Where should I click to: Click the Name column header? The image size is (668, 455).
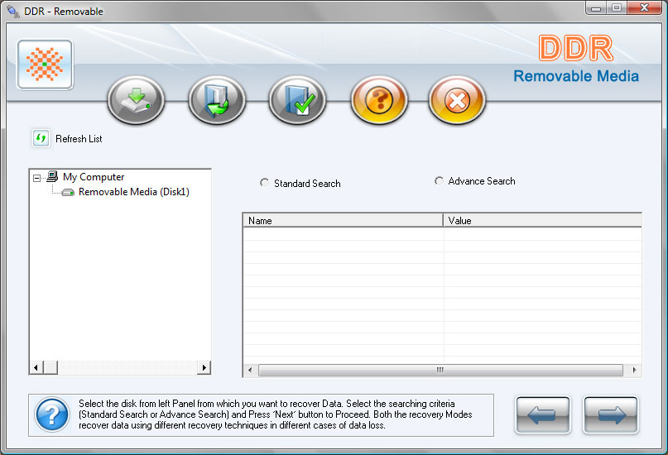pos(343,221)
